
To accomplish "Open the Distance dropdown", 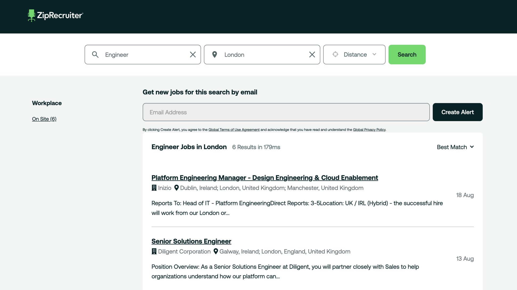I will [354, 55].
